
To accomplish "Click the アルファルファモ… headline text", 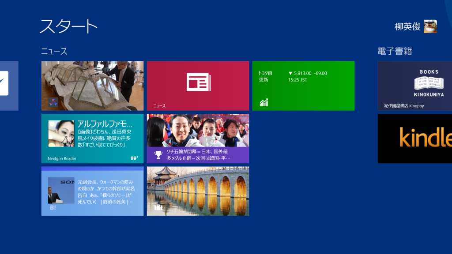I will [x=105, y=124].
